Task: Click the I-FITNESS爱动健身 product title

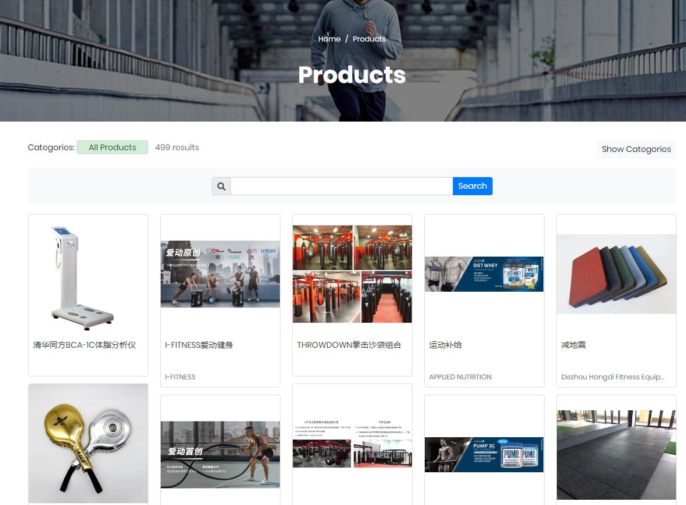Action: [x=199, y=345]
